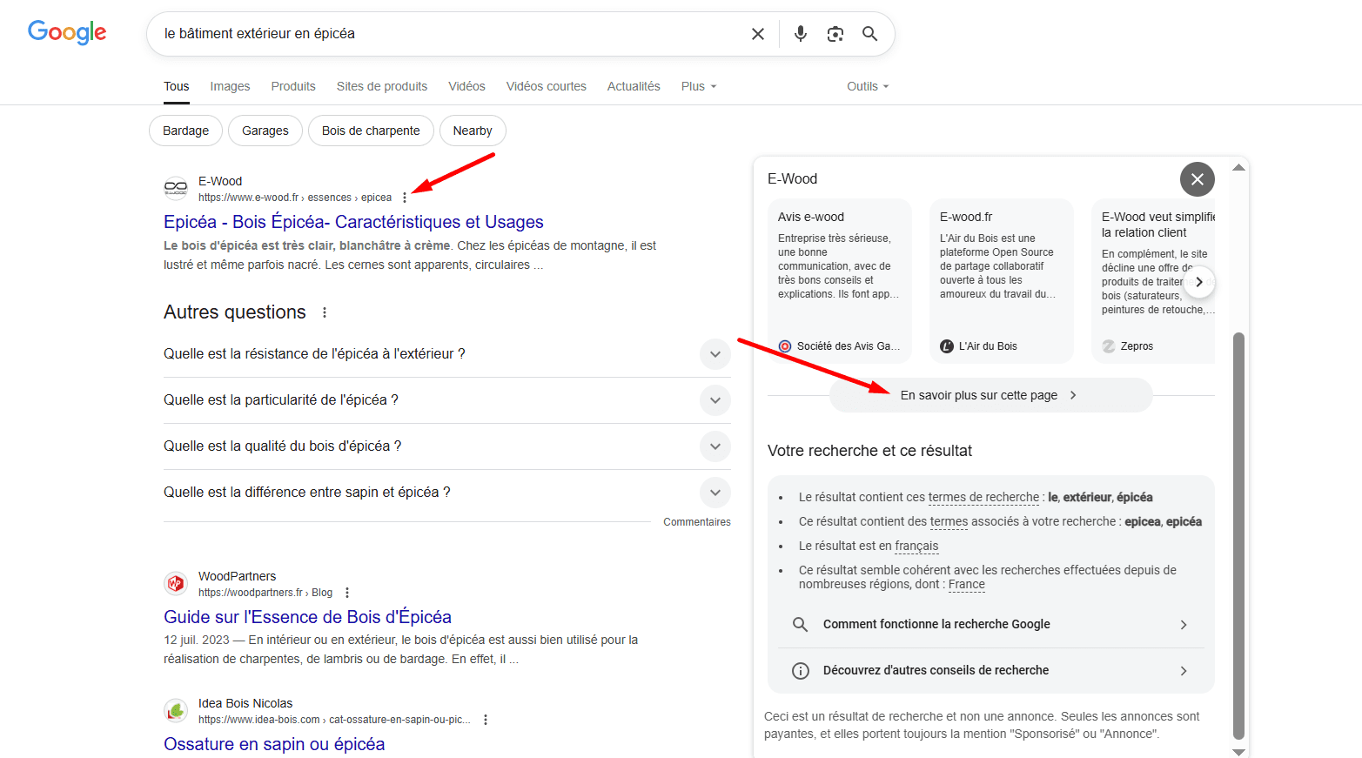This screenshot has width=1362, height=758.
Task: Start voice search with microphone icon
Action: click(801, 34)
